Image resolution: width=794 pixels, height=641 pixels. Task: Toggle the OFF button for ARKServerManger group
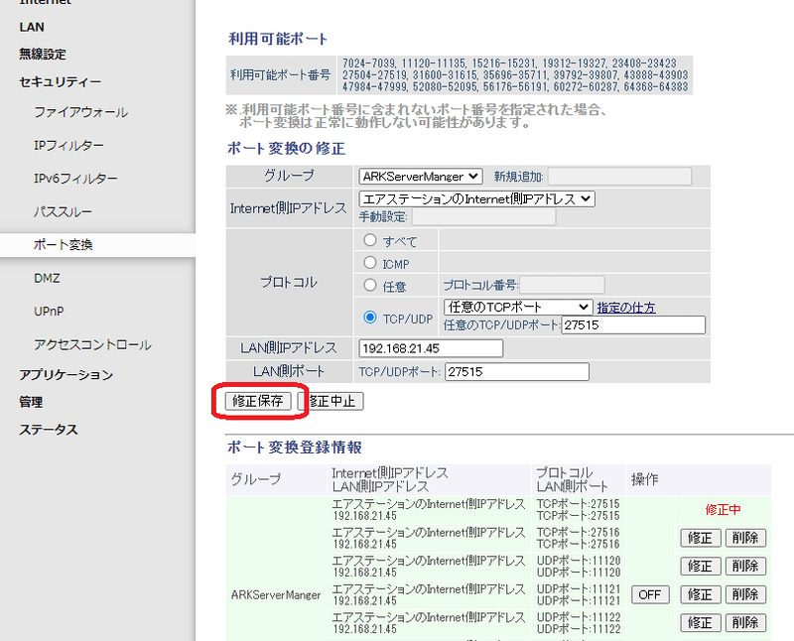pos(650,594)
